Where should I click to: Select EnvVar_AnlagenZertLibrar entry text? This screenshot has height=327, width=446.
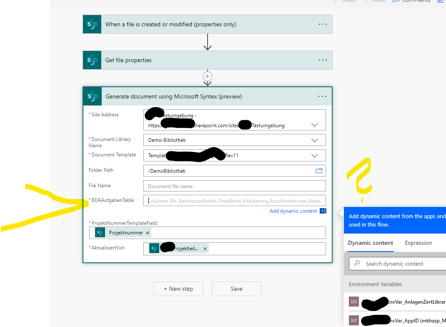click(x=417, y=302)
